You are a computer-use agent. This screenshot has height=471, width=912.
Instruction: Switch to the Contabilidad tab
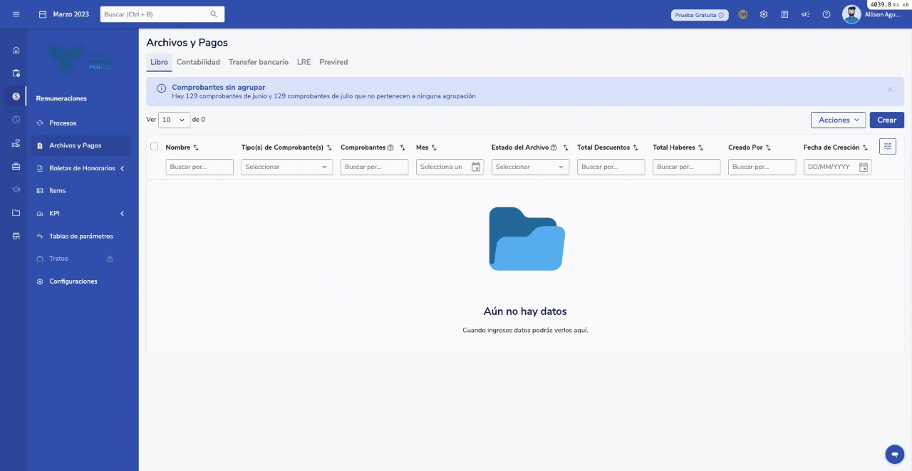198,62
